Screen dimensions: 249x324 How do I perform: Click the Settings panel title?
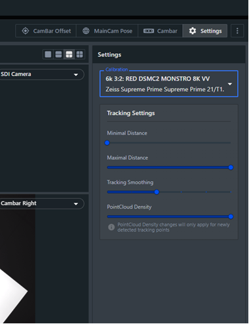(109, 54)
